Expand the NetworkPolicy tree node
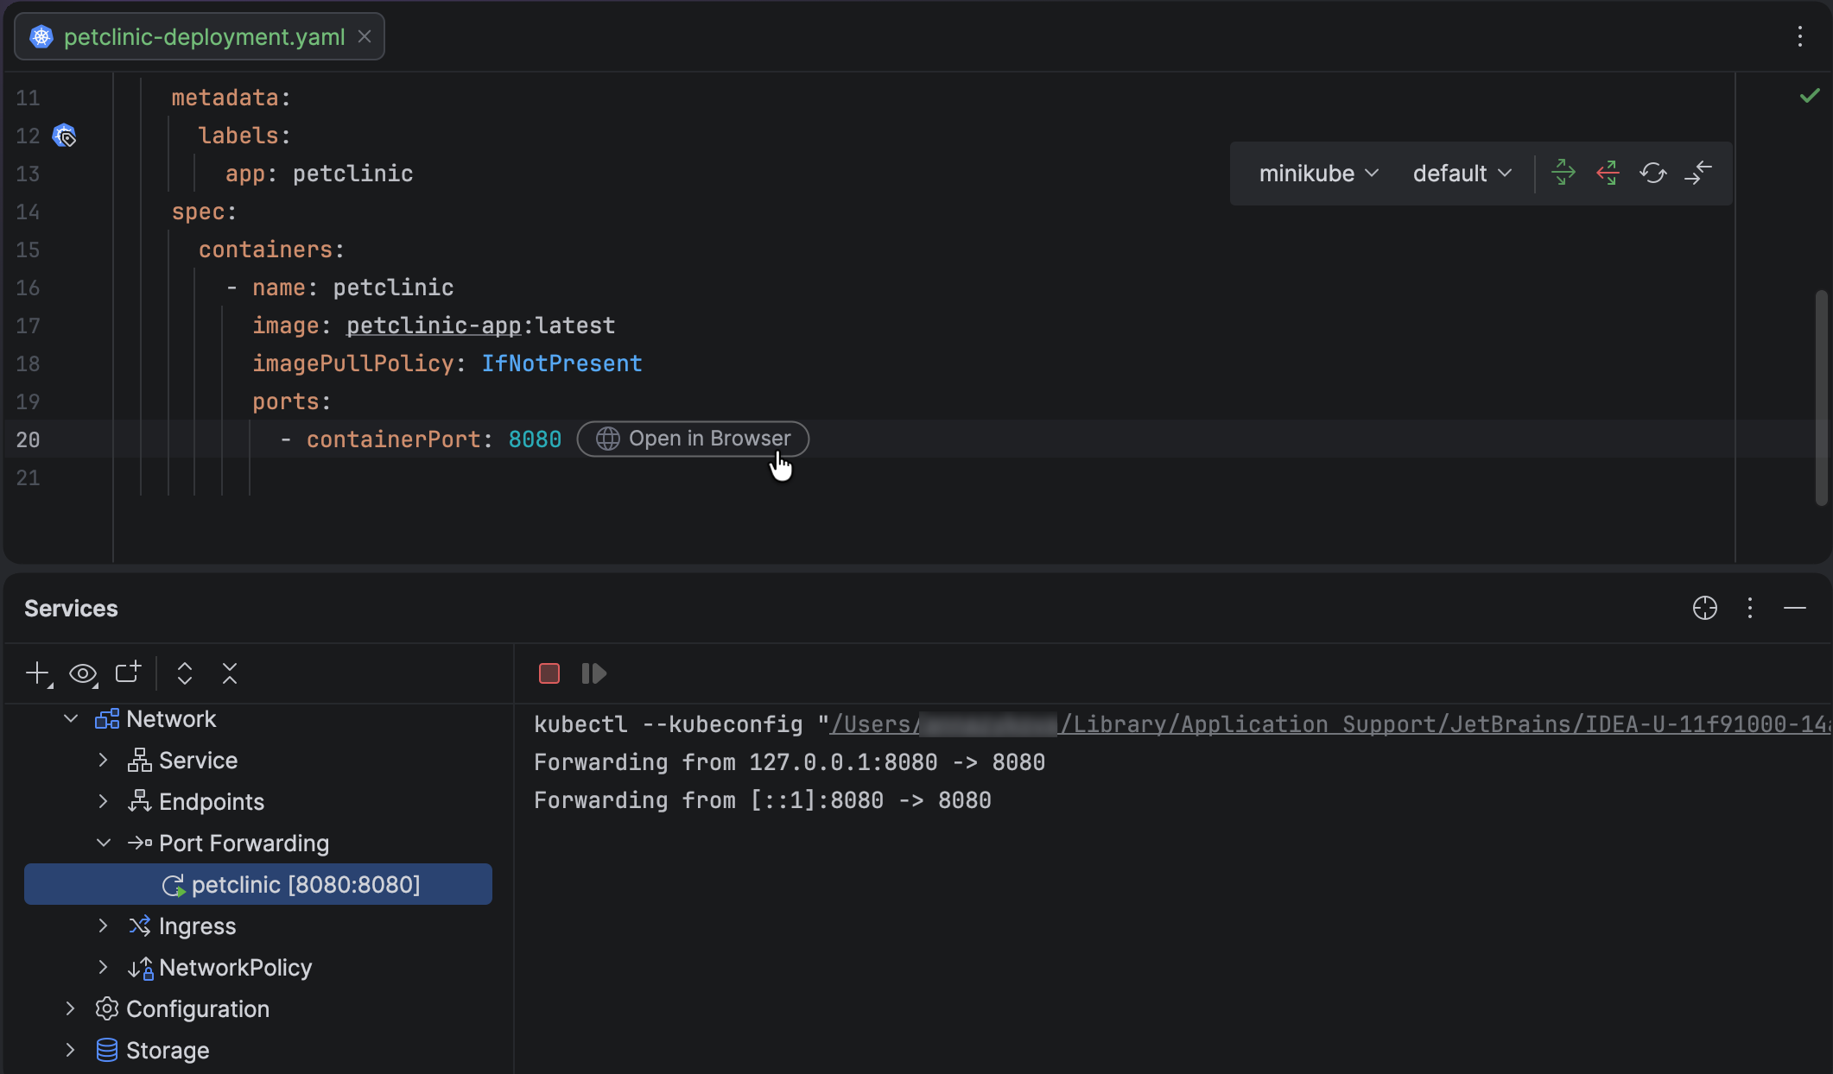This screenshot has height=1074, width=1833. point(104,967)
